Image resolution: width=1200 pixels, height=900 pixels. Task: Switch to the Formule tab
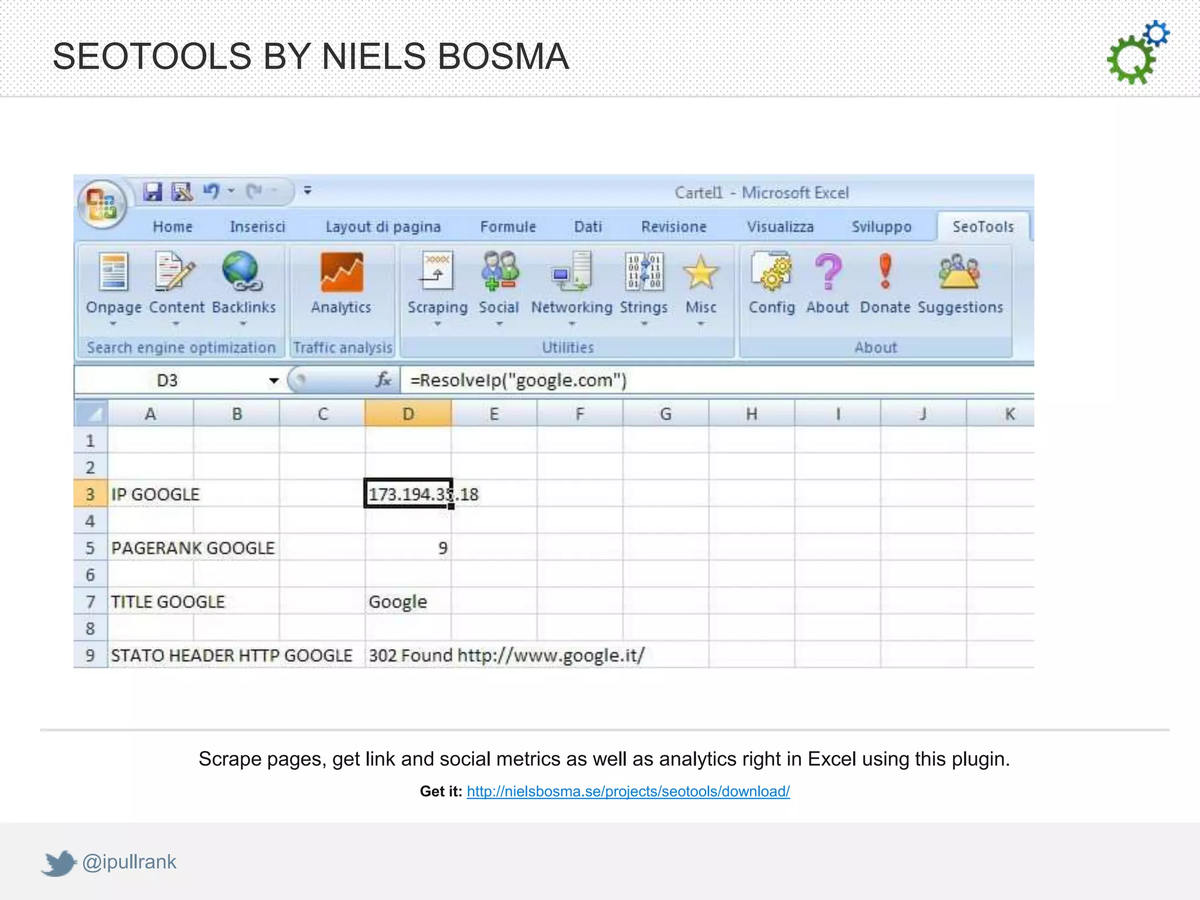click(x=508, y=227)
